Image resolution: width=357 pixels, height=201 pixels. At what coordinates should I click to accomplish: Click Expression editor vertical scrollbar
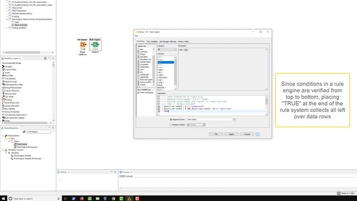[267, 106]
